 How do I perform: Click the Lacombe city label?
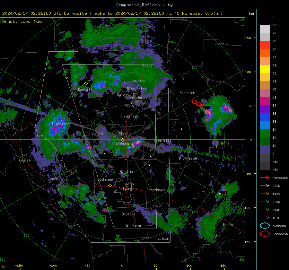pyautogui.click(x=138, y=81)
